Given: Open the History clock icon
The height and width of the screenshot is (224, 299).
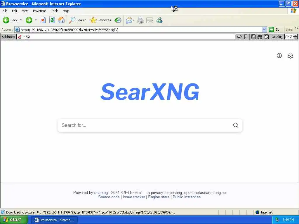Looking at the screenshot, I should 118,20.
